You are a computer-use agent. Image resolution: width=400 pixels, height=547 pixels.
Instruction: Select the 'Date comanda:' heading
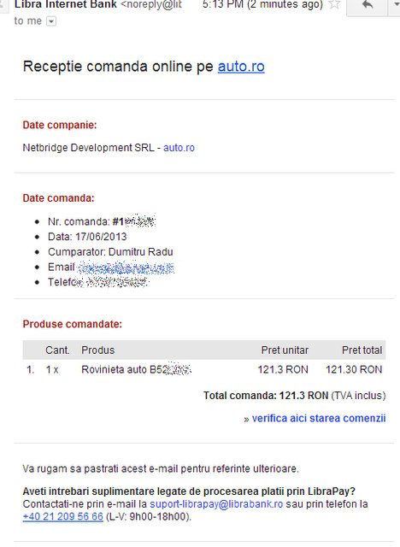(x=58, y=198)
